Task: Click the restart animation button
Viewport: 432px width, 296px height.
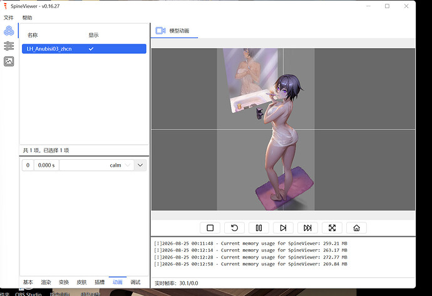Action: pyautogui.click(x=234, y=228)
